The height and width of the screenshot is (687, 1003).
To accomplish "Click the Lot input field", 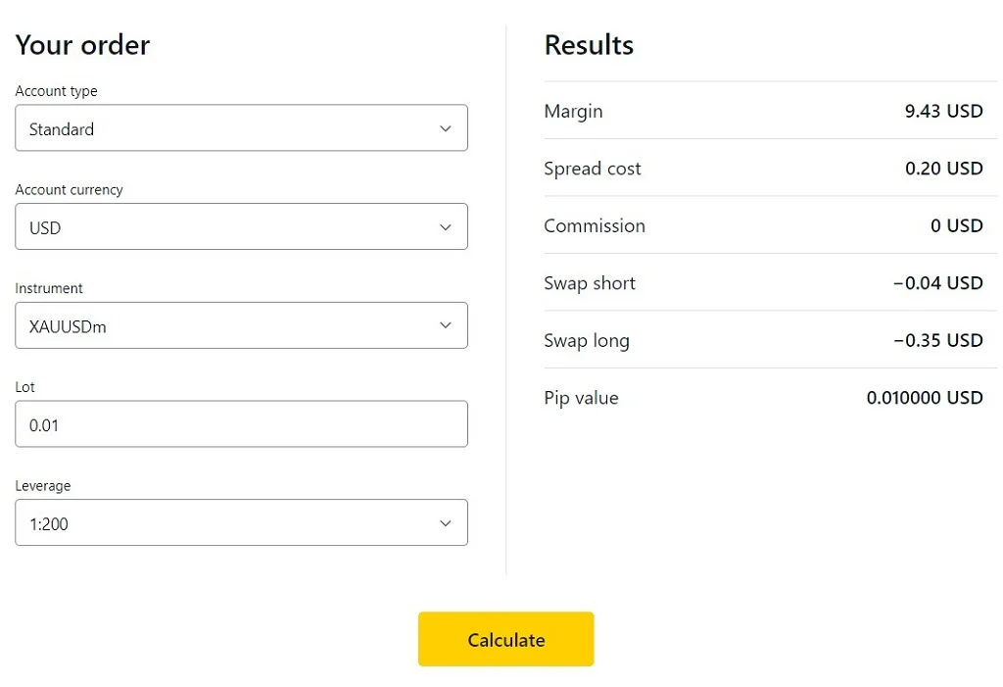I will pyautogui.click(x=241, y=423).
